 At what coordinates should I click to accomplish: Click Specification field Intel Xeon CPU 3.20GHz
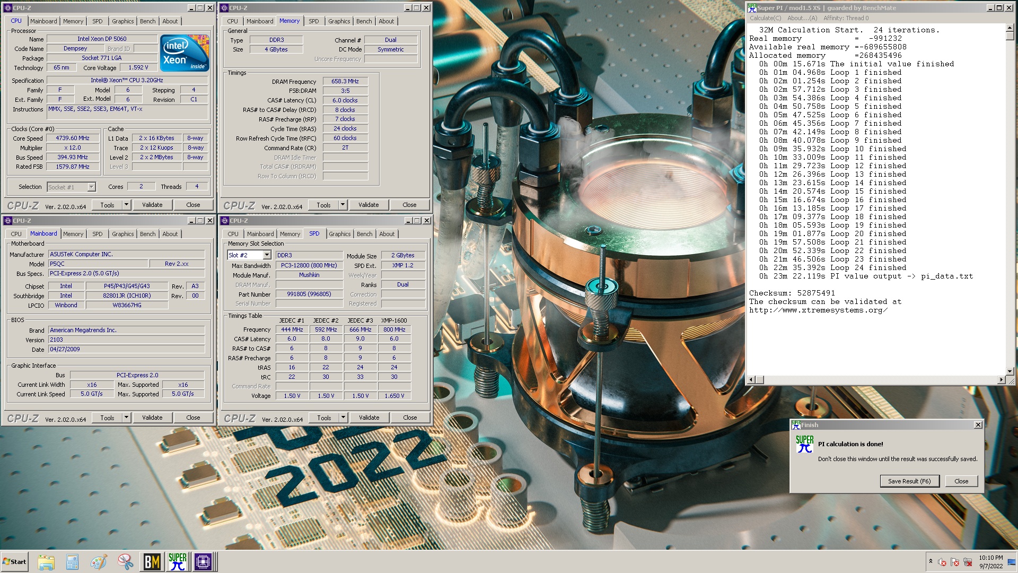click(127, 80)
